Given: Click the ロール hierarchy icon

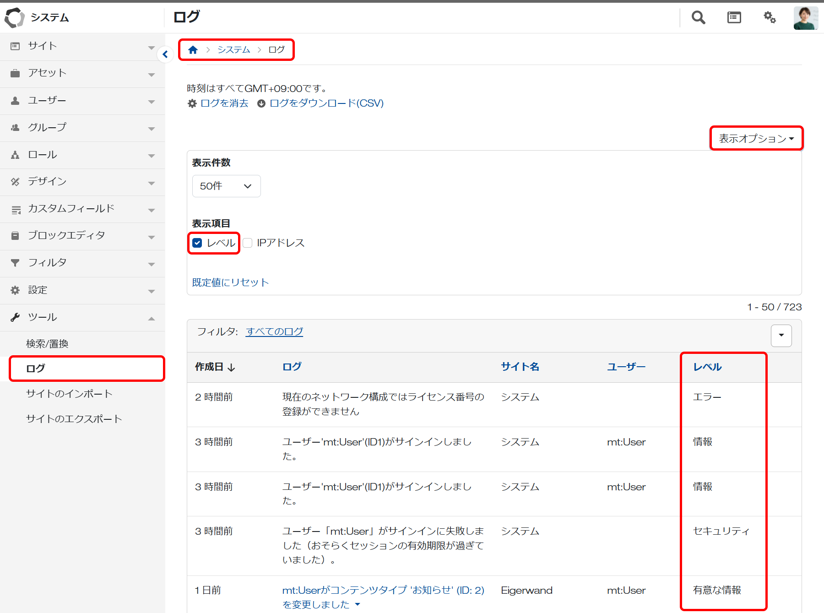Looking at the screenshot, I should pyautogui.click(x=15, y=155).
